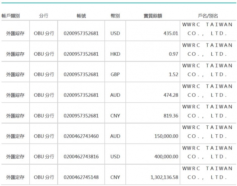The width and height of the screenshot is (237, 186).
Task: Select the 150,000.00 balance cell
Action: (166, 136)
